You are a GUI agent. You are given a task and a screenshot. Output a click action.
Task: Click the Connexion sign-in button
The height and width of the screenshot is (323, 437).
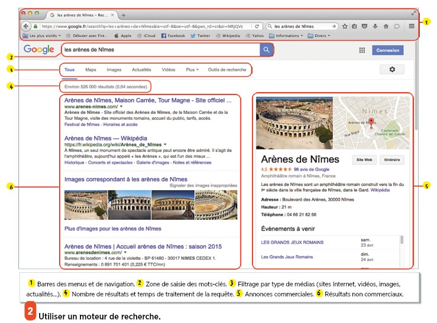coord(388,51)
